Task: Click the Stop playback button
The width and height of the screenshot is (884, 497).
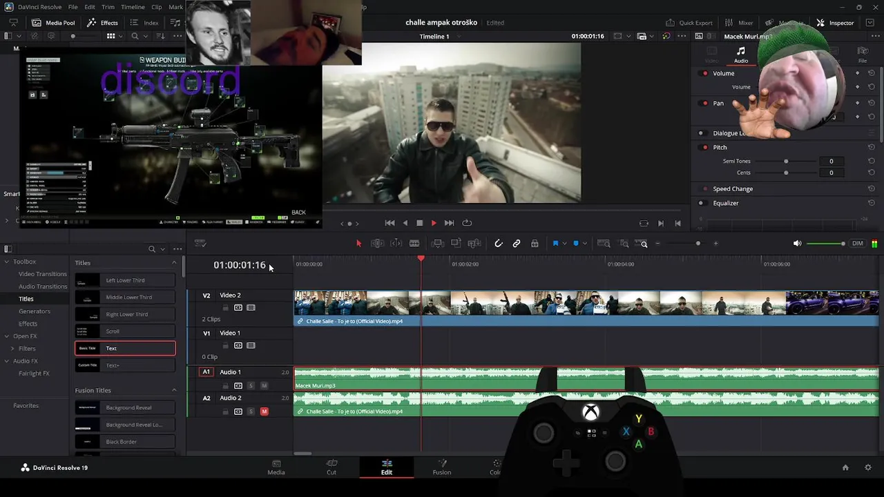Action: (x=419, y=223)
